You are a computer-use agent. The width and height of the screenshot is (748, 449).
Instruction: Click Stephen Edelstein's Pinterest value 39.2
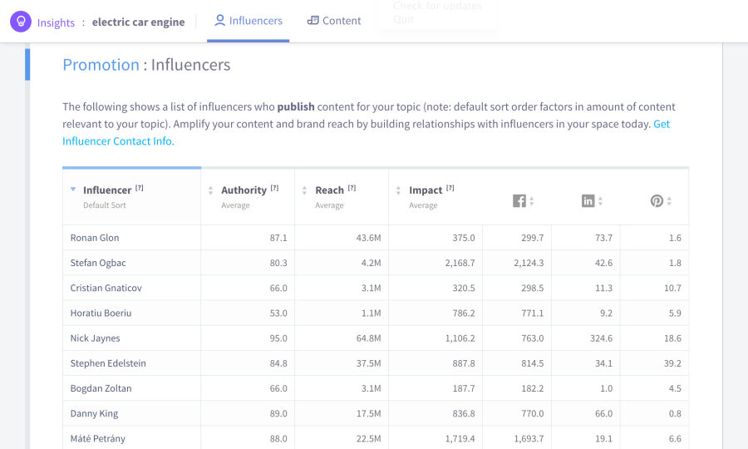(672, 363)
